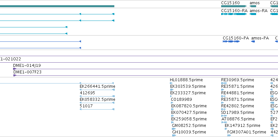Select the 51017 alignment feature

(97, 109)
